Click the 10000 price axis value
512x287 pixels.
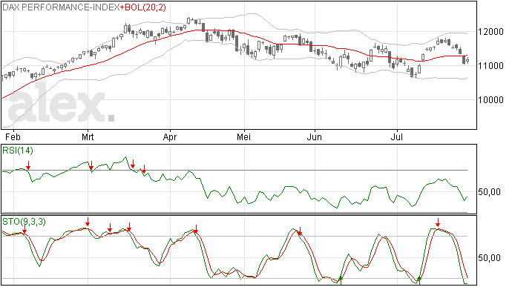(x=490, y=100)
